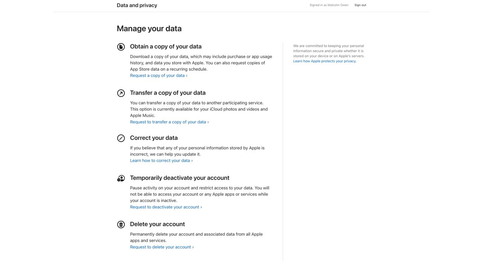
Task: Open Request to deactivate your account link
Action: point(166,207)
